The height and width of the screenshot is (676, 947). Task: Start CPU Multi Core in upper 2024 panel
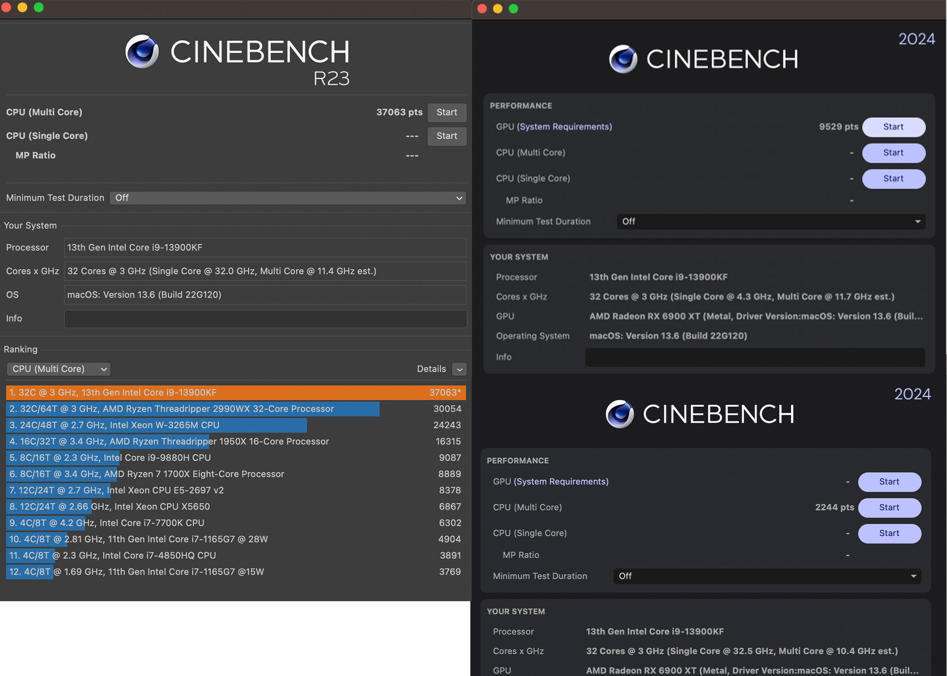(x=893, y=153)
